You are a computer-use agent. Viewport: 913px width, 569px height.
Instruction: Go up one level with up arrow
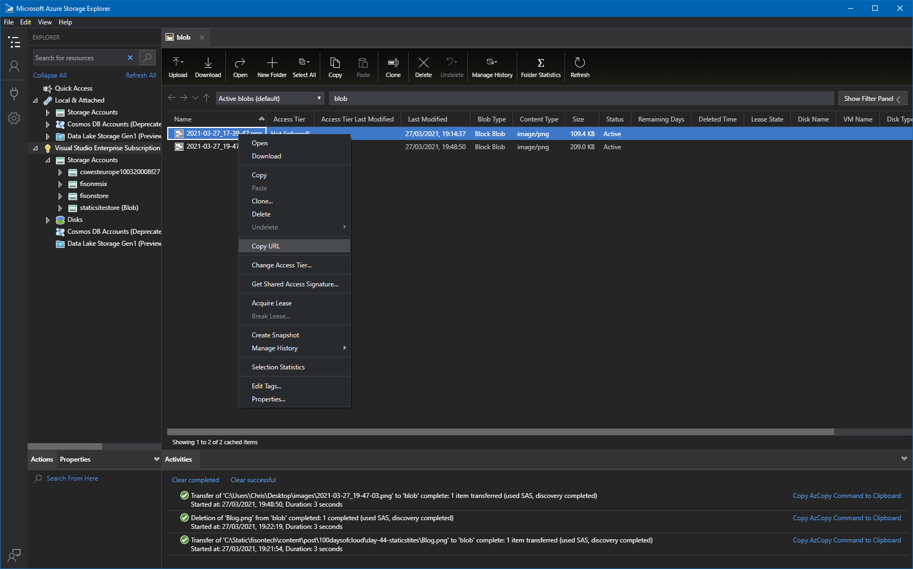[x=206, y=98]
